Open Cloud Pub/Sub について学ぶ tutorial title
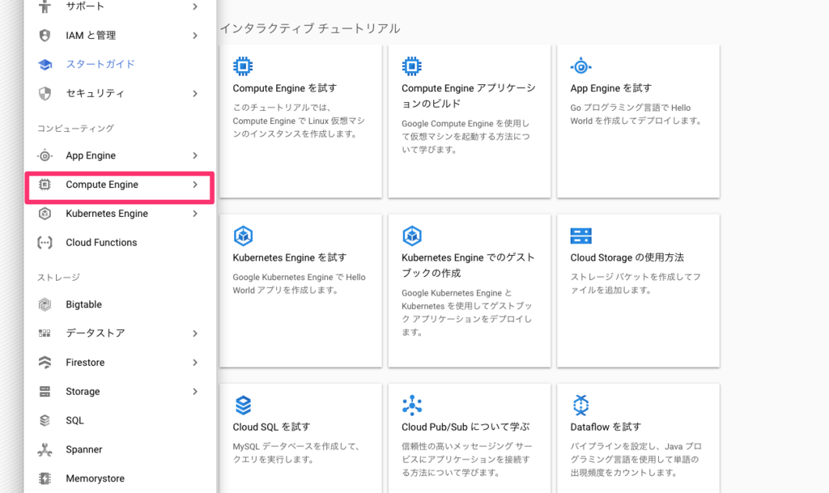Screen dimensions: 829x493 (466, 427)
